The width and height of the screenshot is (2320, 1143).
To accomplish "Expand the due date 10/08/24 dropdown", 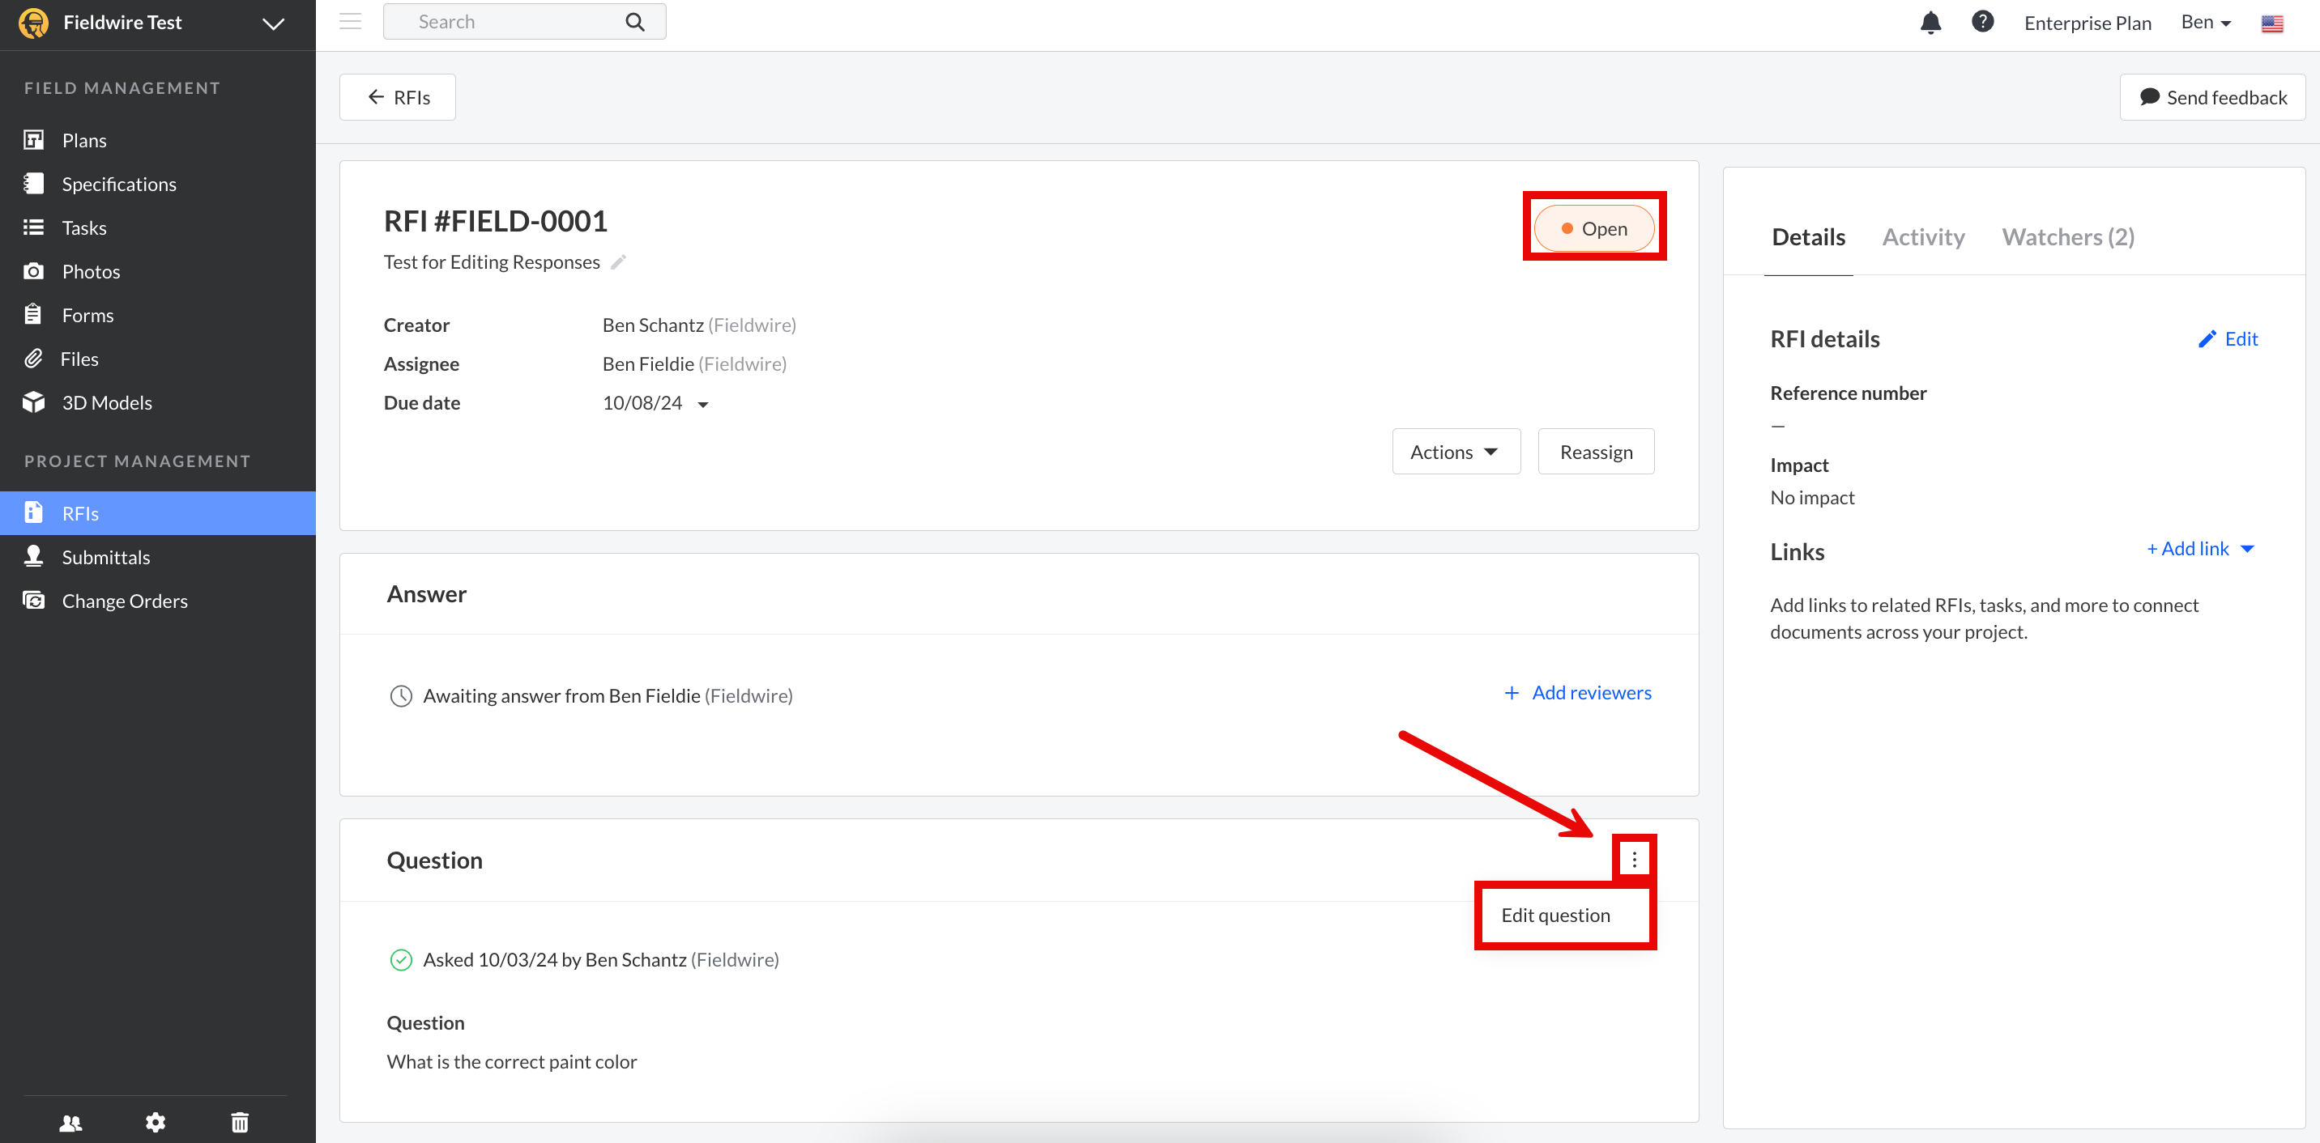I will click(702, 404).
